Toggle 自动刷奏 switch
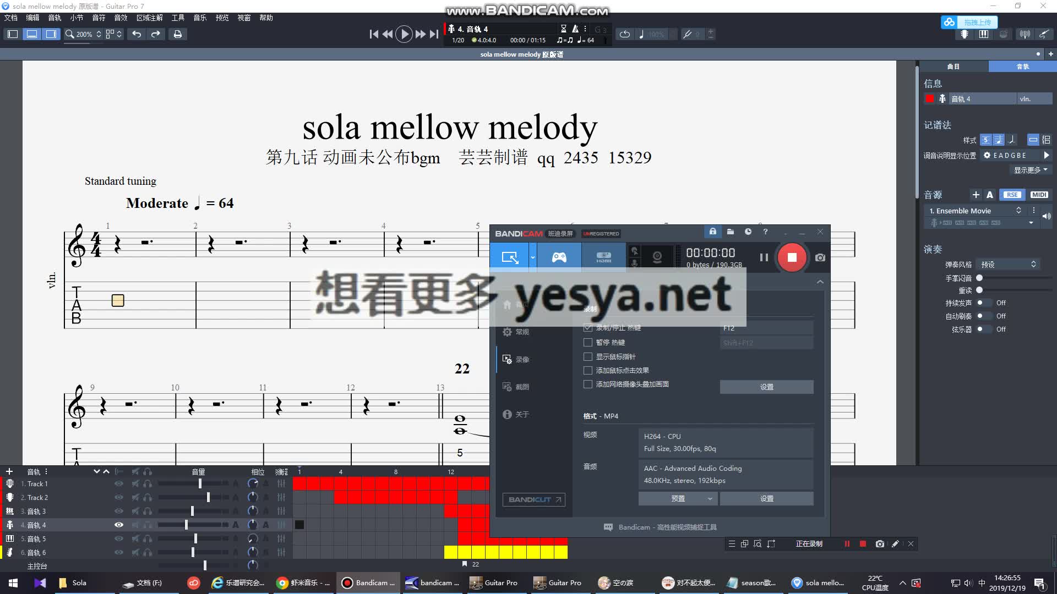 coord(983,316)
